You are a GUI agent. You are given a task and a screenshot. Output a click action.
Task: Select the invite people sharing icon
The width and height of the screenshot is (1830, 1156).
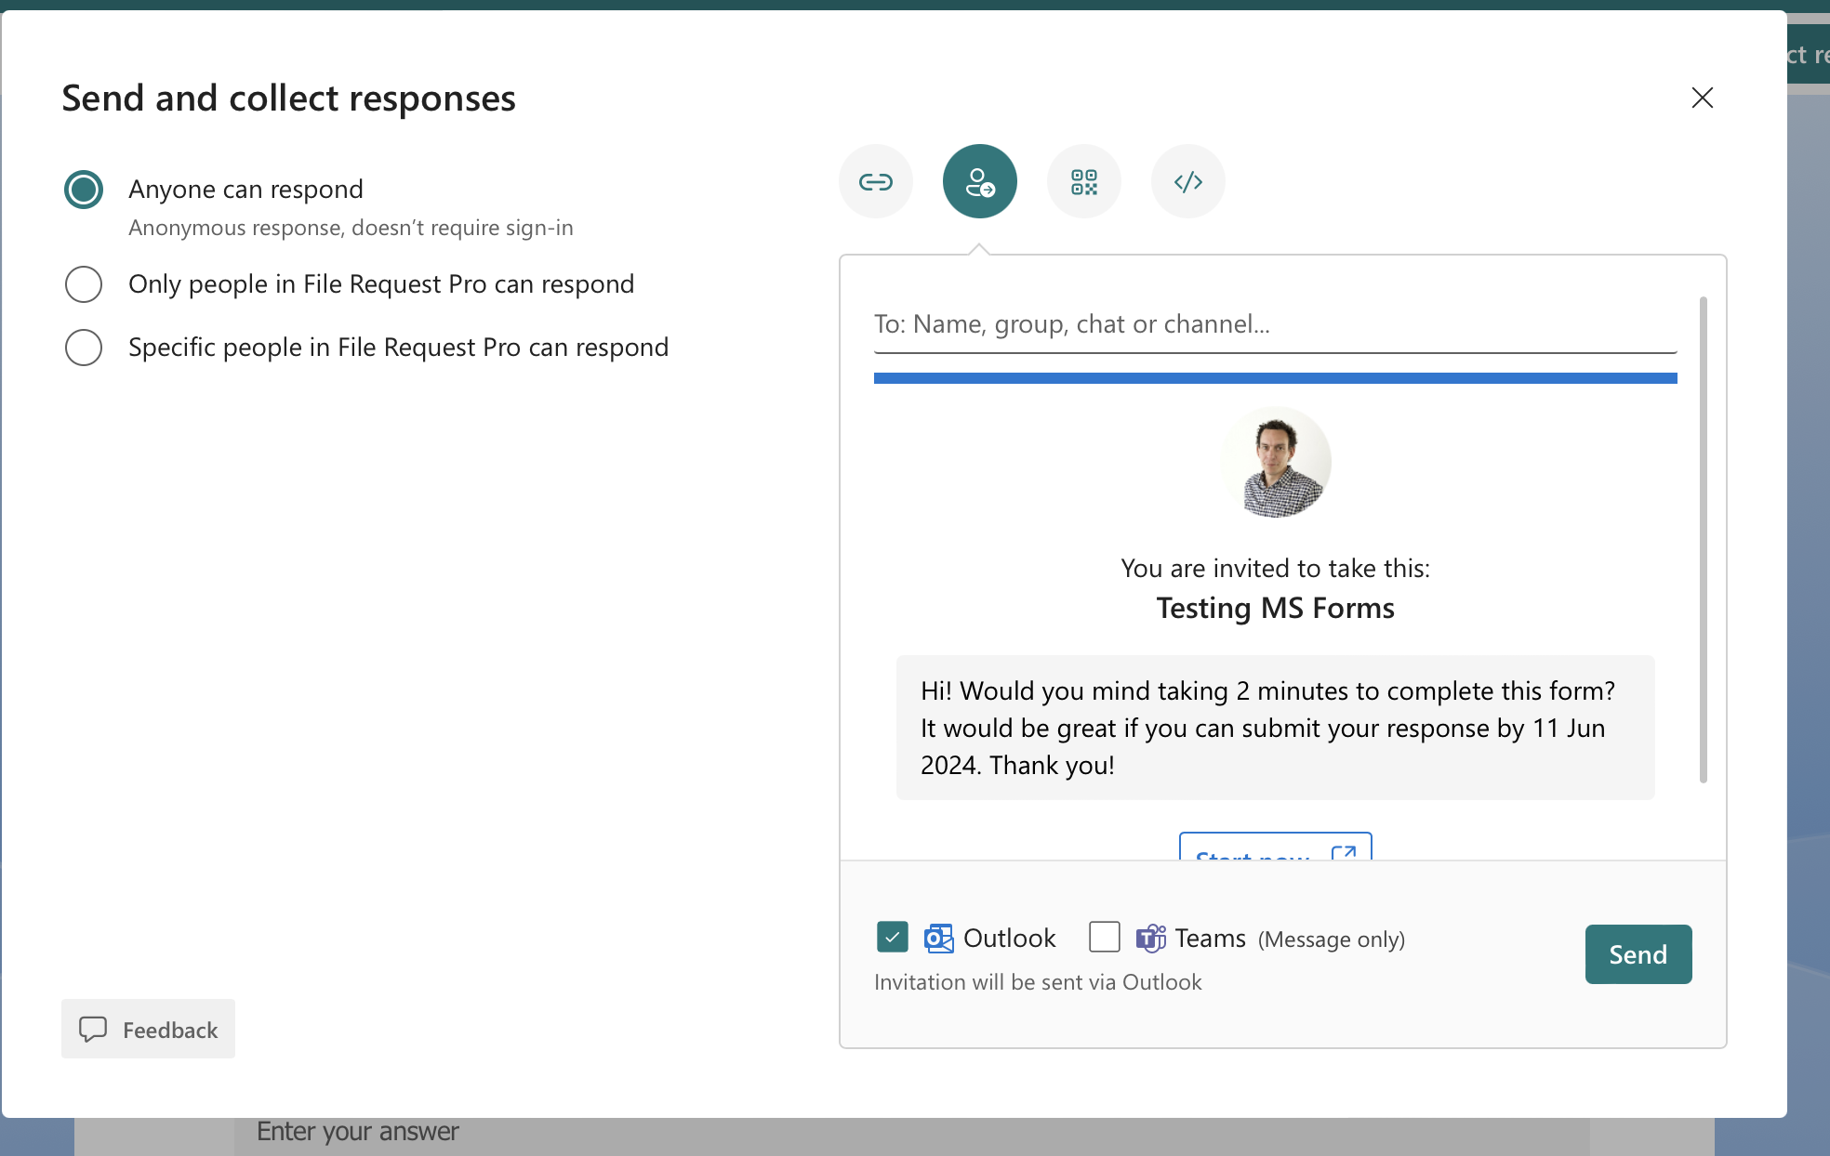tap(979, 181)
